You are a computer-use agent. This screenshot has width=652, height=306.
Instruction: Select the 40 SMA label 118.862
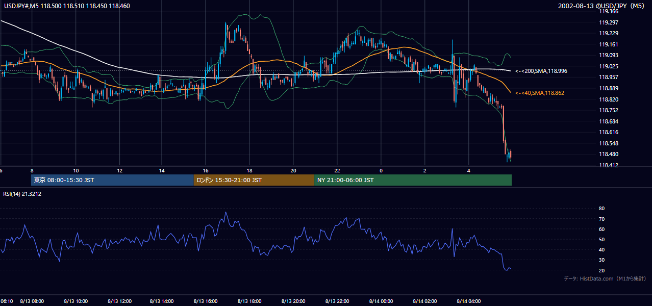coord(540,93)
